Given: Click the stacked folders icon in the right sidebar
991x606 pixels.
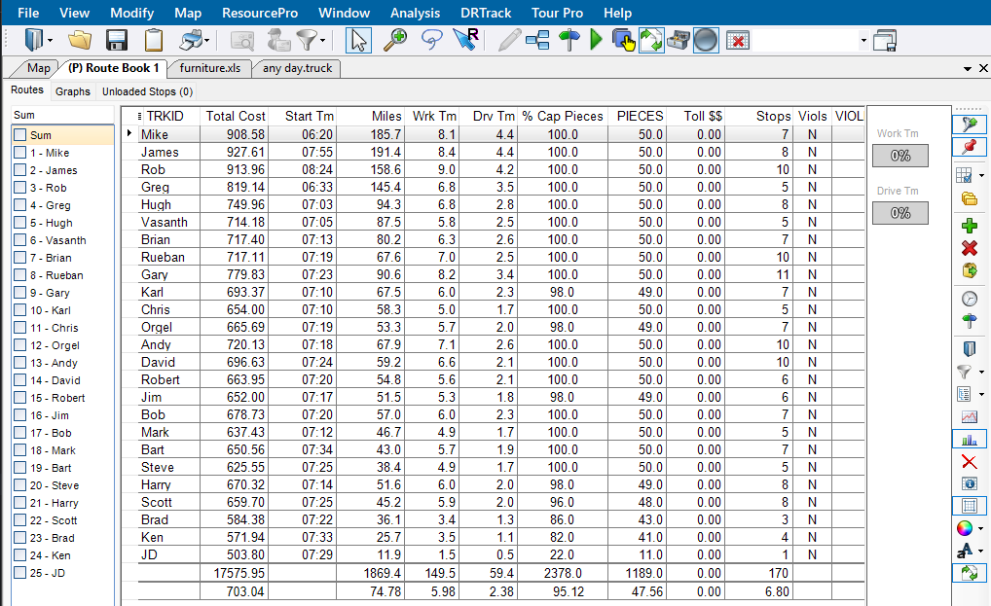Looking at the screenshot, I should [969, 198].
